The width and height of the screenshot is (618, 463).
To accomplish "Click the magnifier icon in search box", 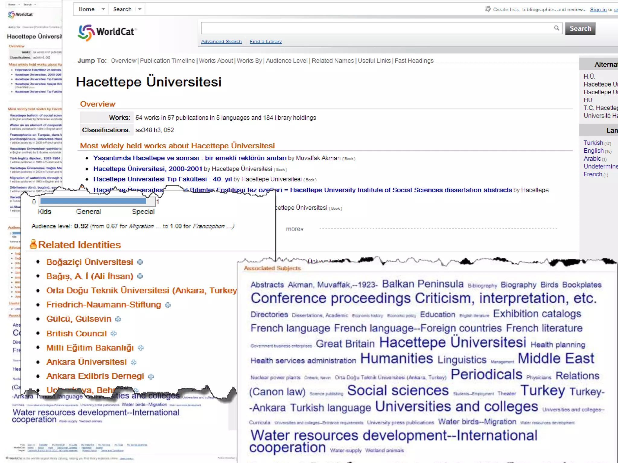I will point(556,28).
